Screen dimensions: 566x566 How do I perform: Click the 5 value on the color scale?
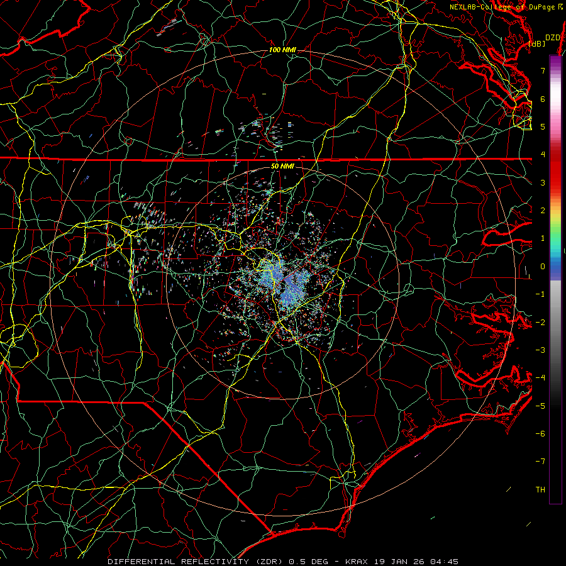tap(543, 126)
